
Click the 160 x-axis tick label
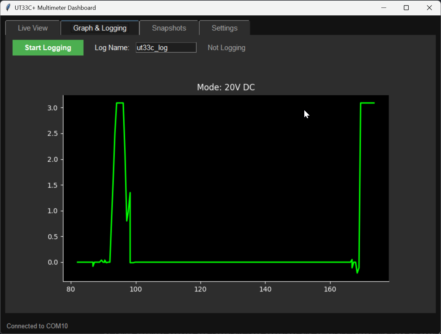click(330, 289)
